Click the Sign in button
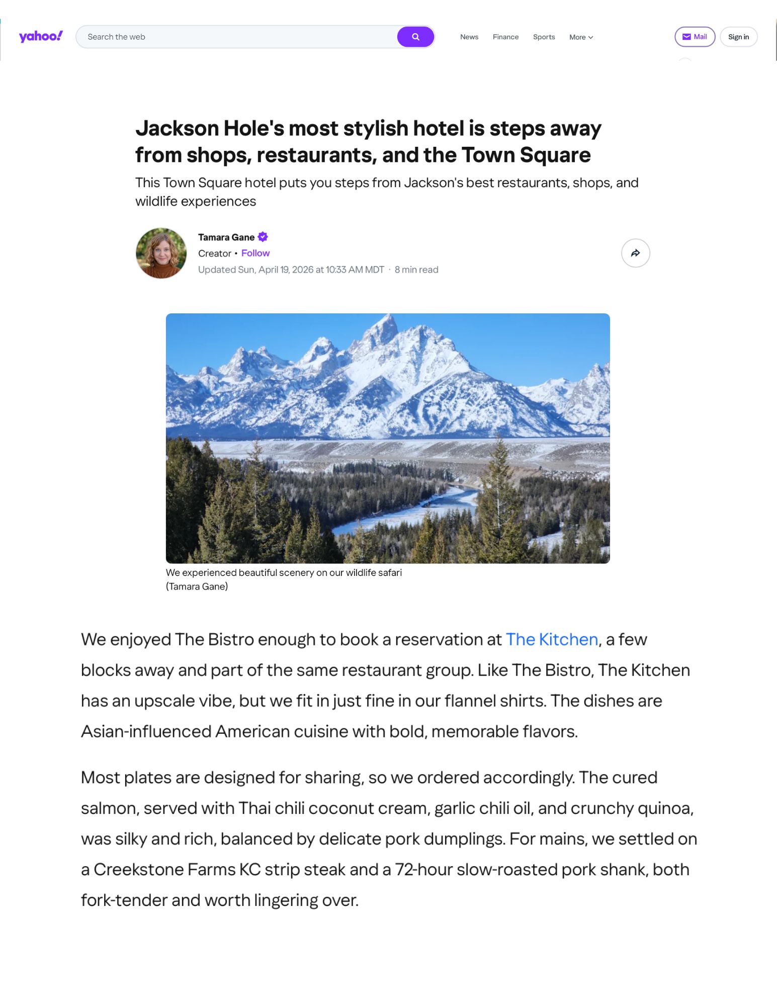The width and height of the screenshot is (777, 1006). pos(738,37)
